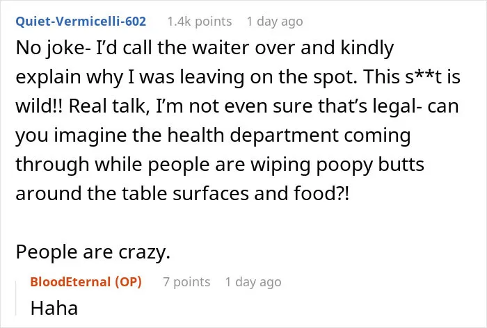
Task: Click the word 'wild!!' in comment
Action: click(39, 106)
